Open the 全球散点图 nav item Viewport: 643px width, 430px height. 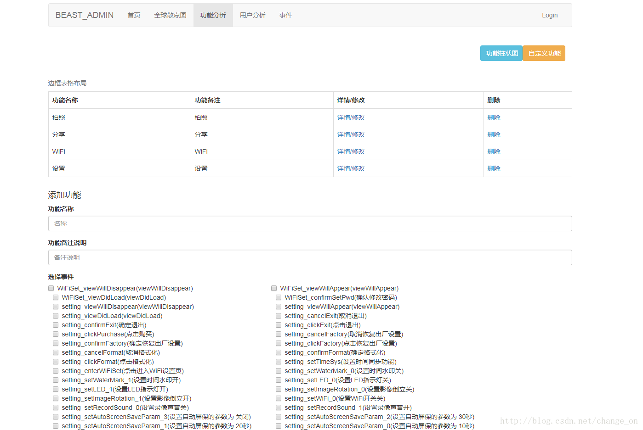pyautogui.click(x=171, y=15)
